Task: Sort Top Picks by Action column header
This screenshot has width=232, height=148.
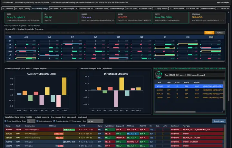Action: [x=197, y=82]
